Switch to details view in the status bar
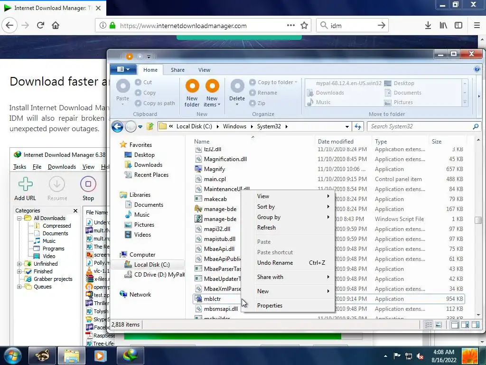This screenshot has width=486, height=365. 429,325
